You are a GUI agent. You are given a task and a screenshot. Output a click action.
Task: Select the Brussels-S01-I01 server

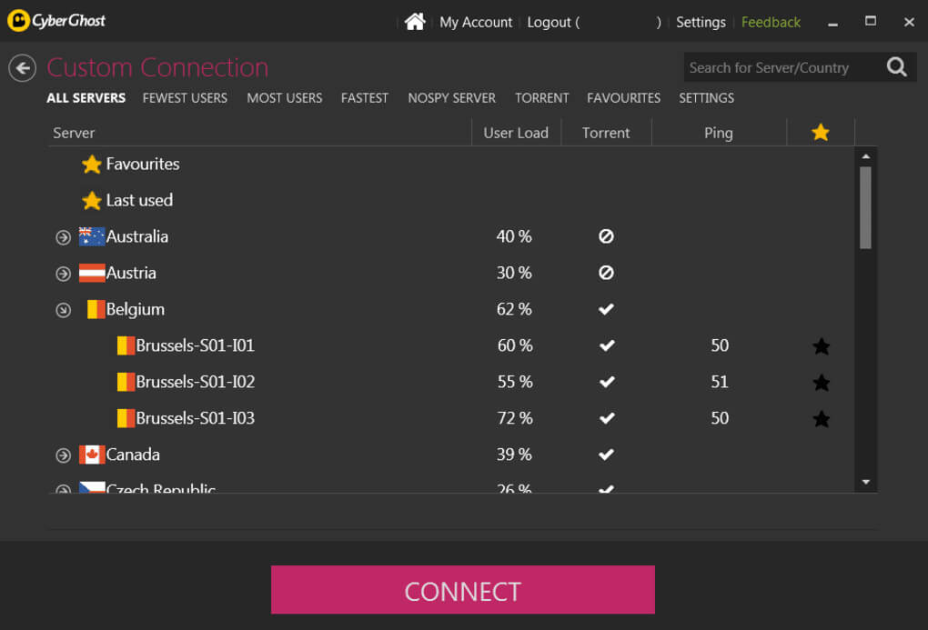451,345
